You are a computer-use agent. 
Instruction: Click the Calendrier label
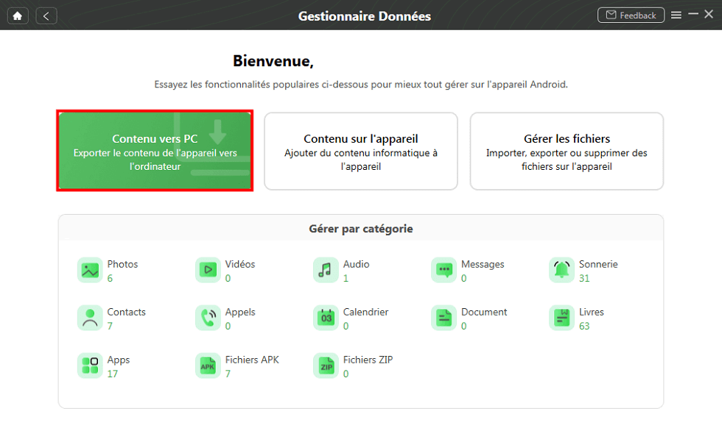[x=365, y=312]
